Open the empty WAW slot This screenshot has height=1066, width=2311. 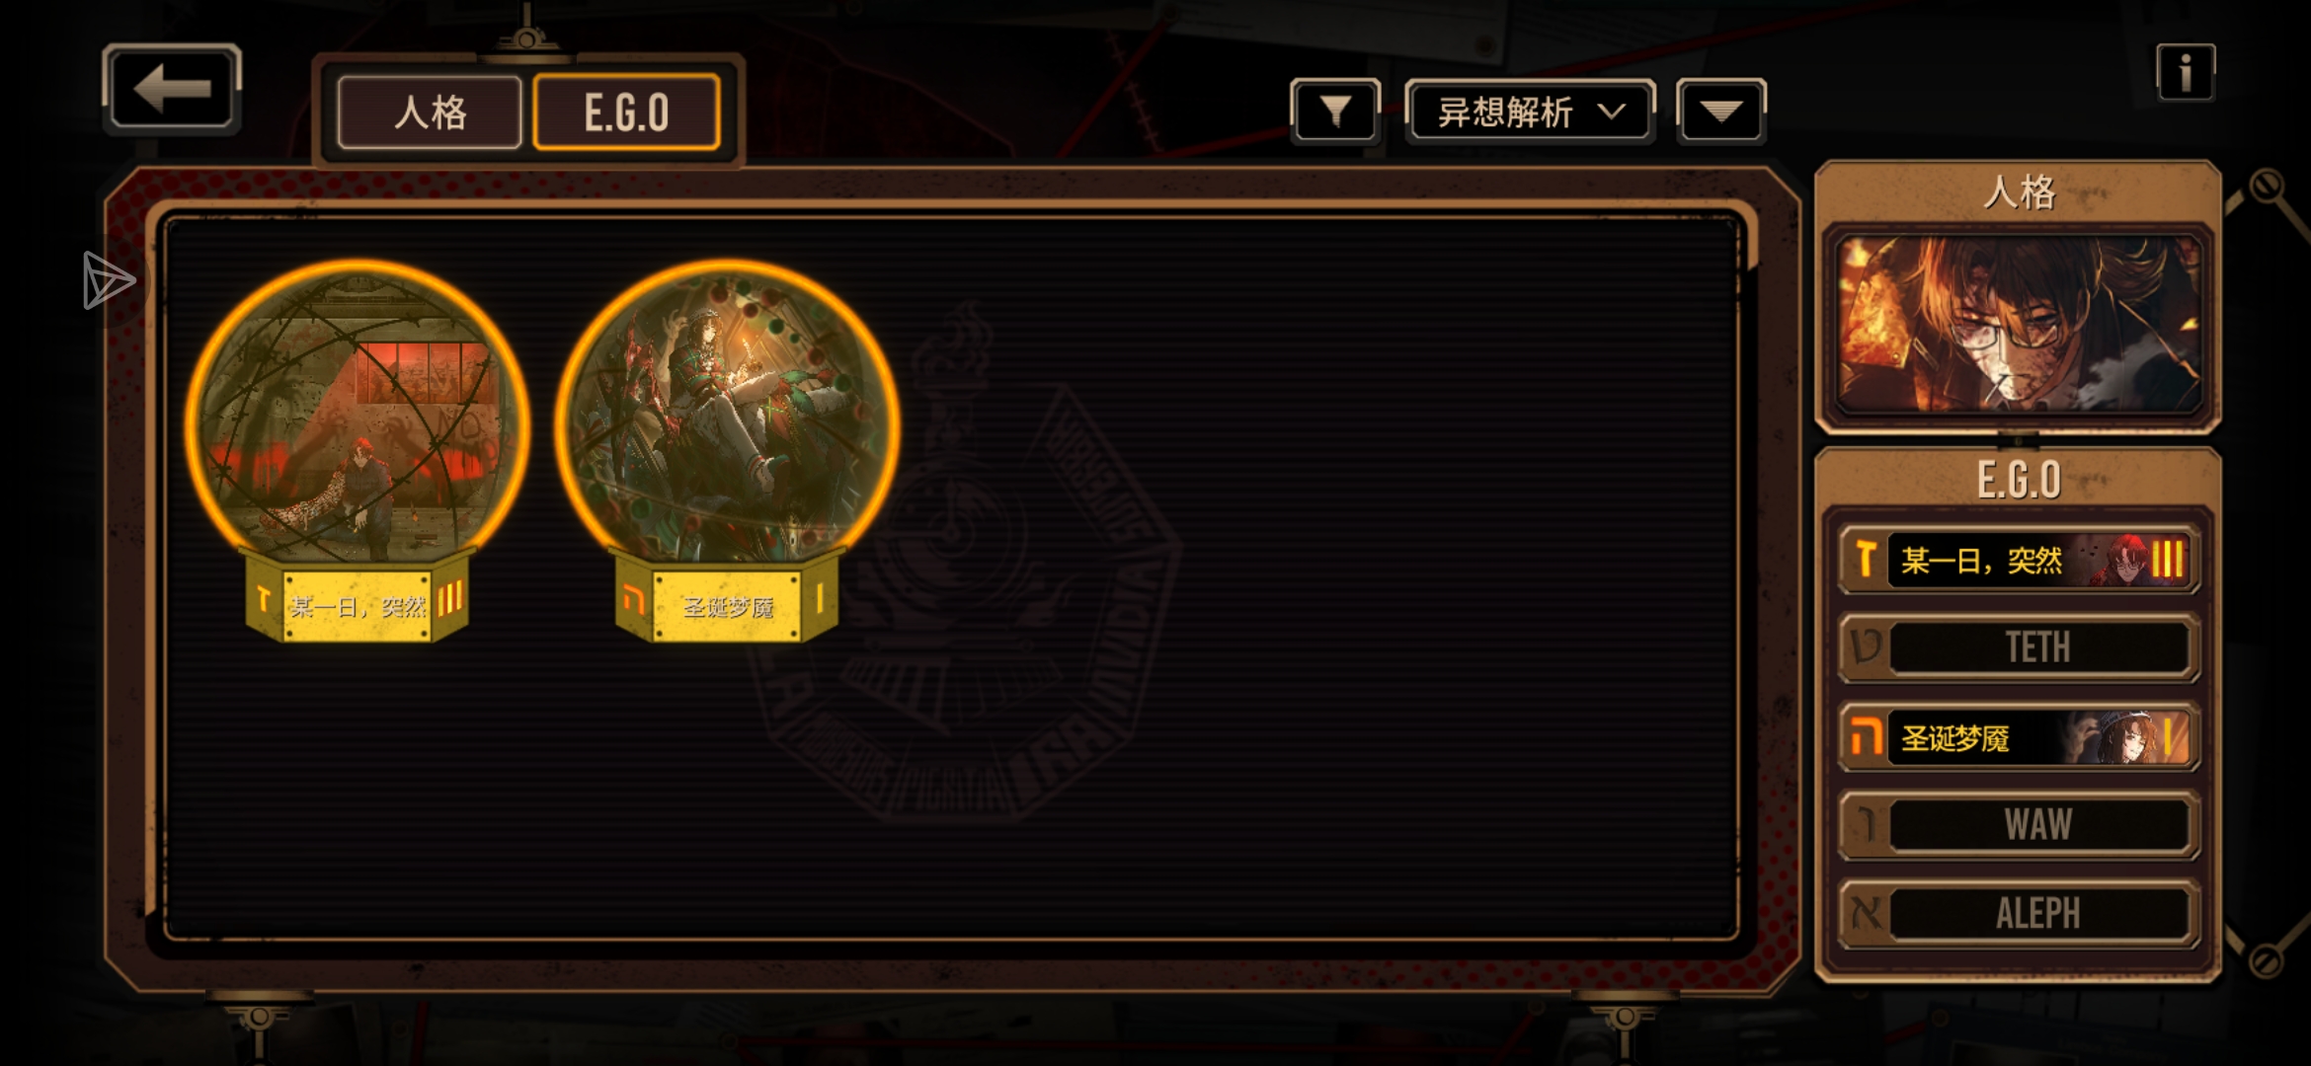2019,825
